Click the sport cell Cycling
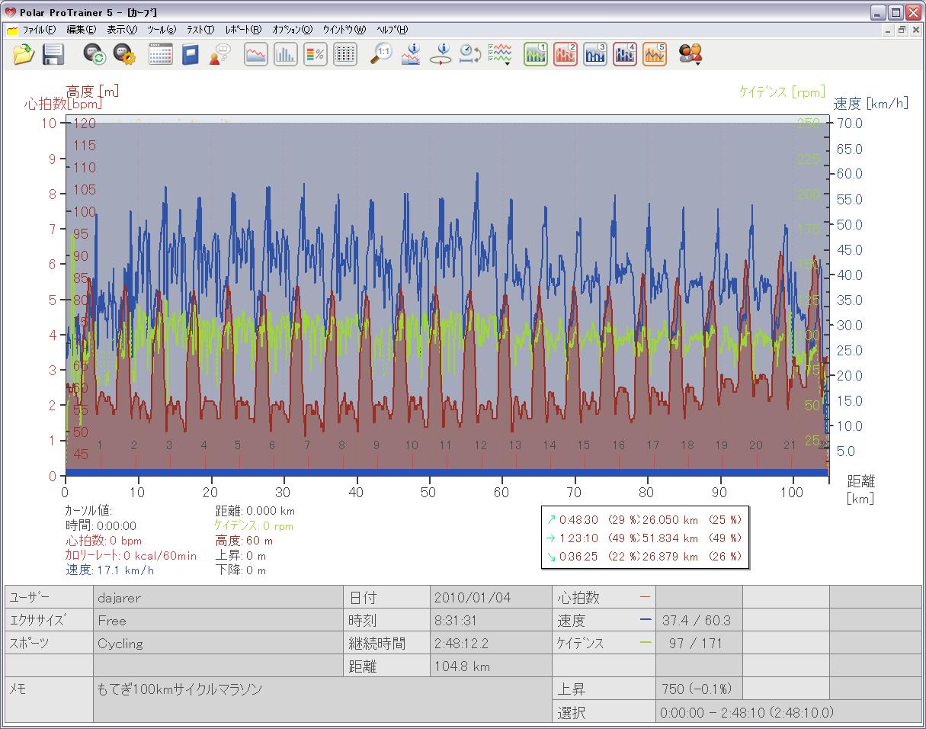The width and height of the screenshot is (926, 729). point(218,643)
